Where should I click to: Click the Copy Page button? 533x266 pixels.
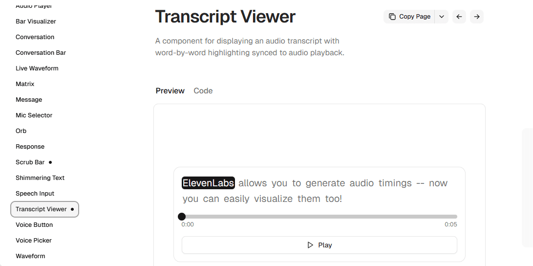(409, 17)
